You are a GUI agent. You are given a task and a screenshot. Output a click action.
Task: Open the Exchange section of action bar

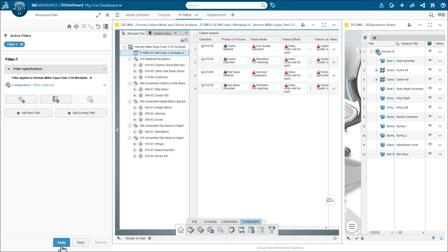tap(210, 221)
